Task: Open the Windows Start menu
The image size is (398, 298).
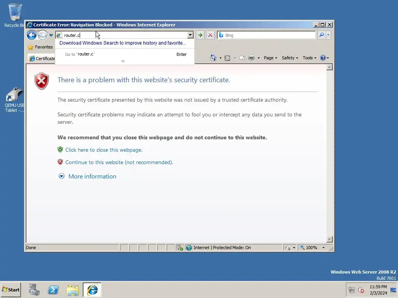Action: click(x=10, y=289)
